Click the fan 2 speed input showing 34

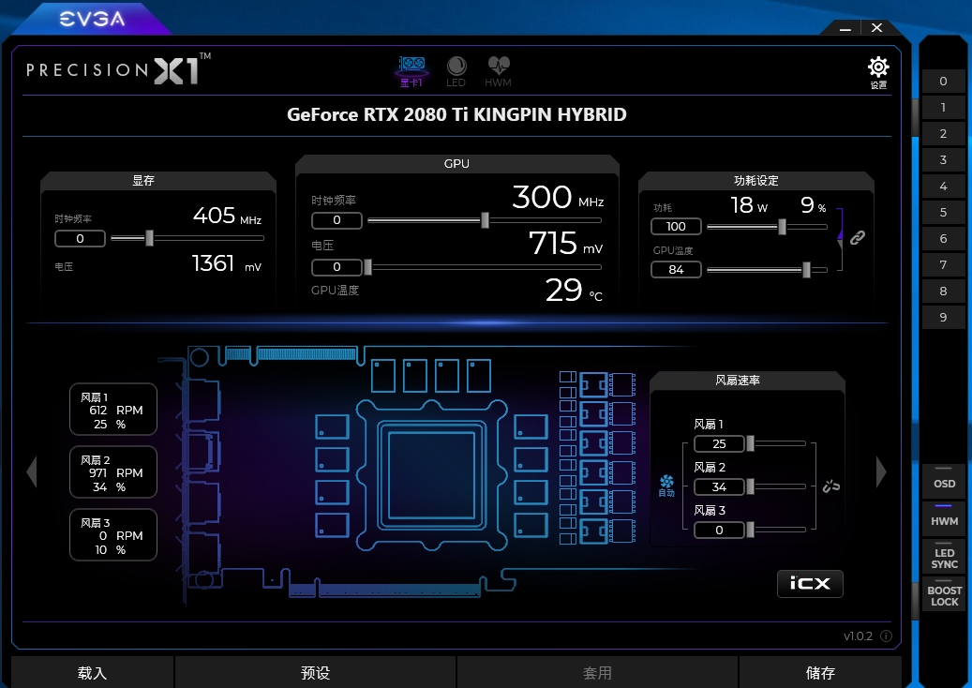719,487
